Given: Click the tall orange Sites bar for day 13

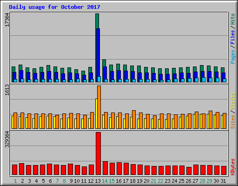Looking at the screenshot, I should click(99, 107).
